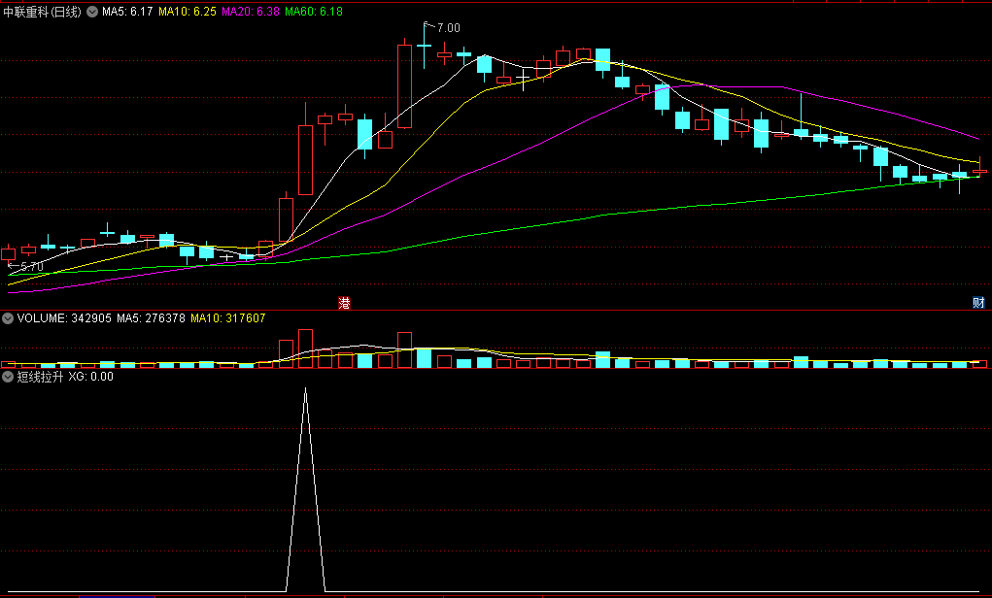Click the 短线拉升 XG: 0.00 label
The image size is (992, 598).
click(65, 377)
